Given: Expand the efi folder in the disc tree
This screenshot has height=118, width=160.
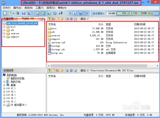Looking at the screenshot, I should (x=4, y=30).
